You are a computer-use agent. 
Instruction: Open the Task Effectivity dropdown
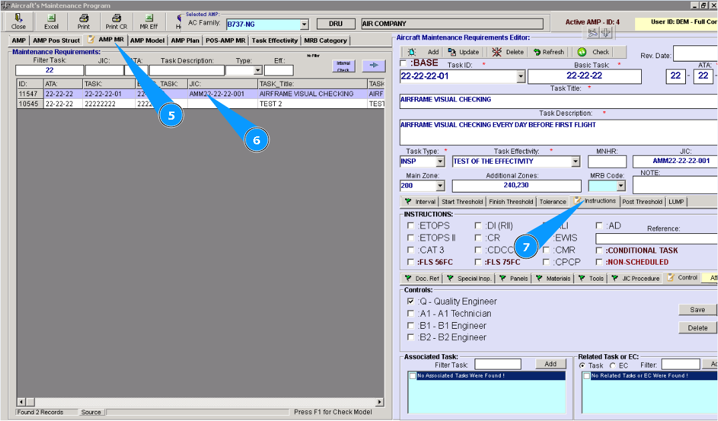point(576,162)
